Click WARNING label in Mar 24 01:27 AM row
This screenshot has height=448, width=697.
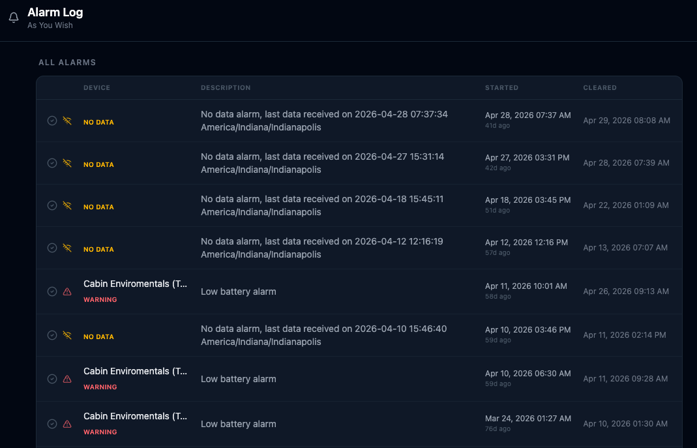pyautogui.click(x=100, y=432)
